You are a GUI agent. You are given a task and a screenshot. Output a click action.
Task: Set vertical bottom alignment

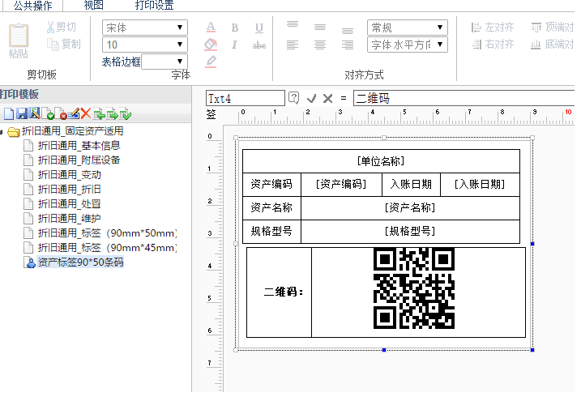(x=348, y=31)
